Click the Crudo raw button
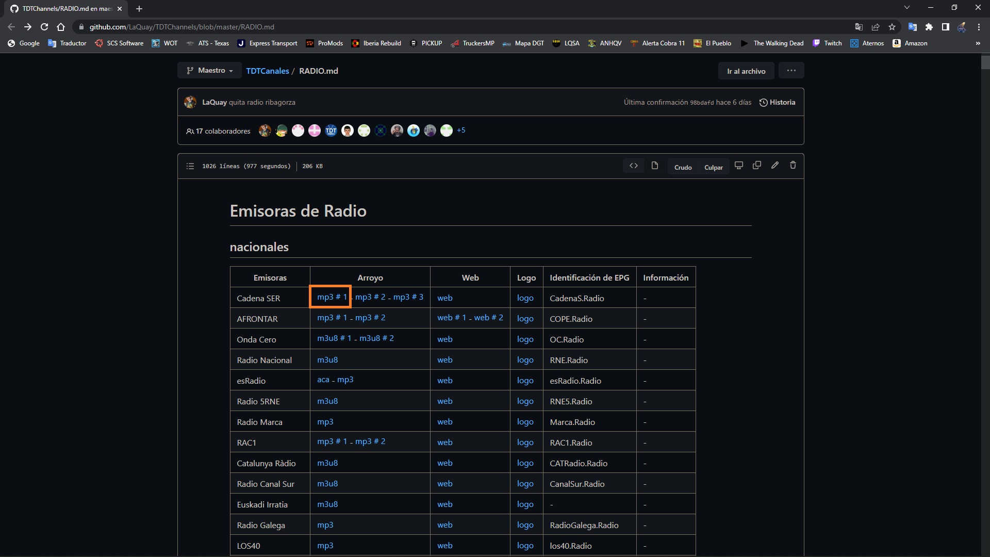The width and height of the screenshot is (990, 557). click(x=683, y=167)
